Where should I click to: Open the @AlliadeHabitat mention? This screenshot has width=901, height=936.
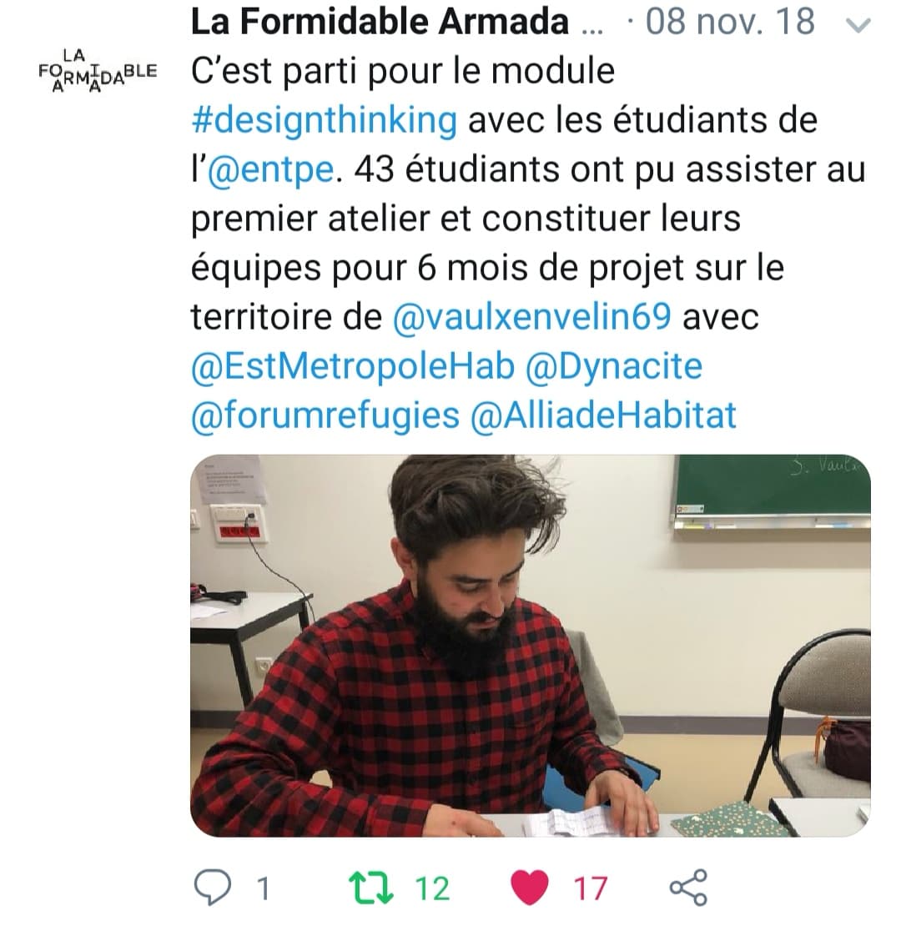point(604,415)
